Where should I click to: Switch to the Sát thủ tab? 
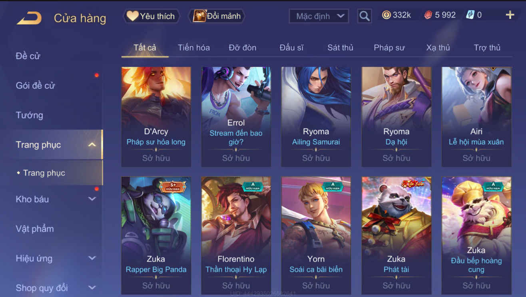click(x=340, y=48)
